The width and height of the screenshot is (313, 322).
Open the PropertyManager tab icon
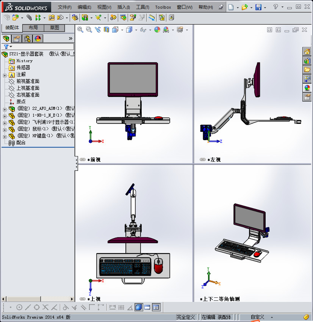pyautogui.click(x=17, y=38)
